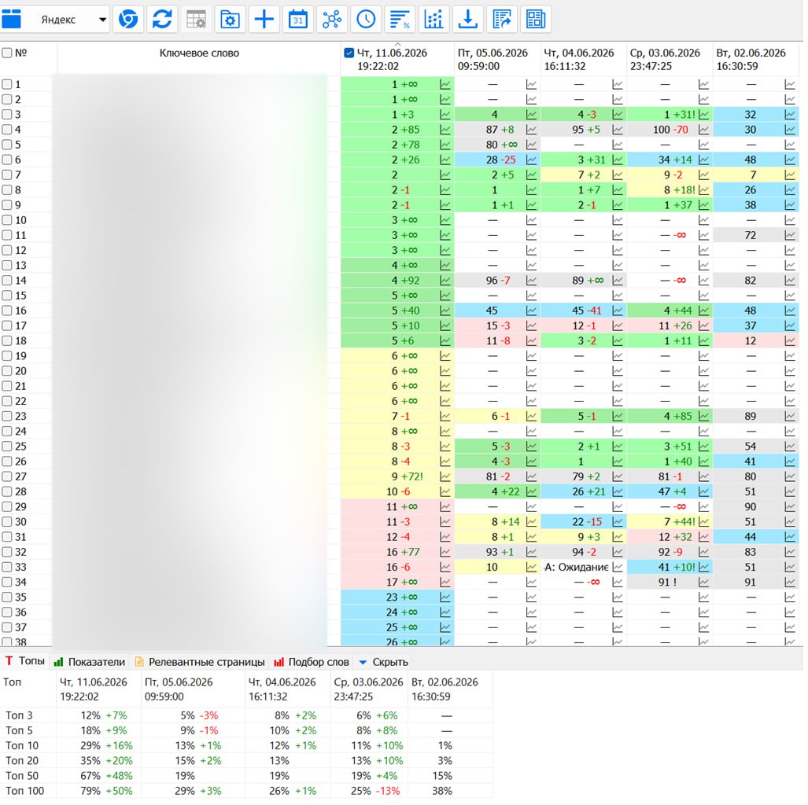Click the Ср, 03.06.2026 column header in grid
Image resolution: width=808 pixels, height=805 pixels.
(670, 59)
